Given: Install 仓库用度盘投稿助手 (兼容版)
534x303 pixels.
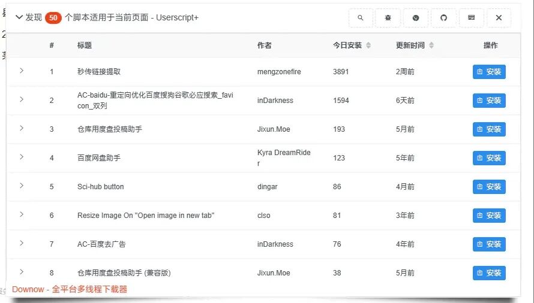Looking at the screenshot, I should [489, 272].
